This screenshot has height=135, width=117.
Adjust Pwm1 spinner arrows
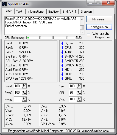(24, 86)
